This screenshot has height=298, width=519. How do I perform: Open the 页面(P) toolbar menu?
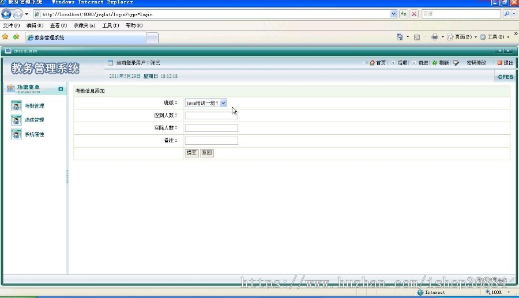click(x=462, y=37)
